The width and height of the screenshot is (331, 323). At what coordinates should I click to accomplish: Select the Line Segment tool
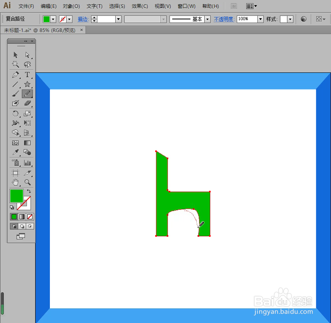pos(15,84)
